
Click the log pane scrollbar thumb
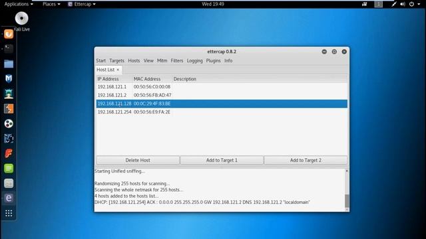[x=347, y=201]
